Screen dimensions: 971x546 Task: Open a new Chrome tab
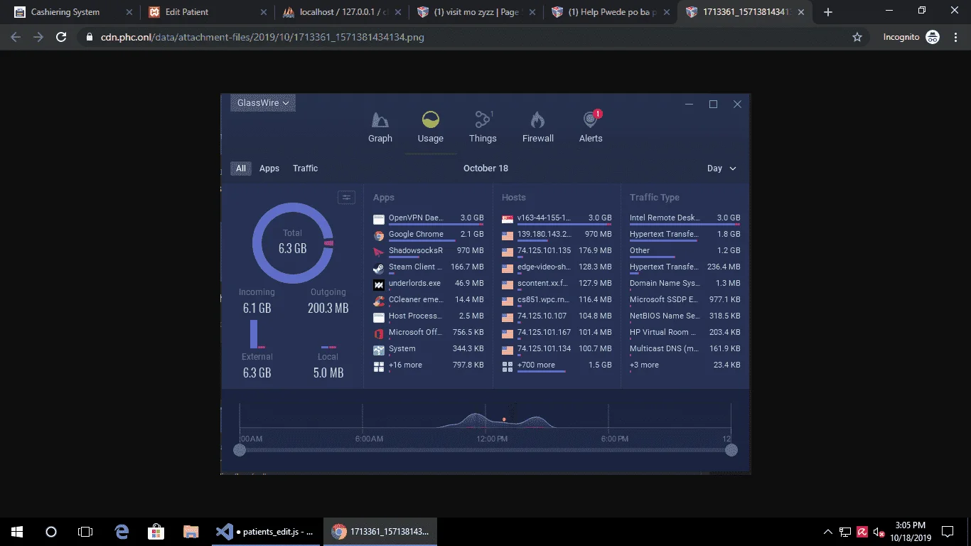(827, 12)
